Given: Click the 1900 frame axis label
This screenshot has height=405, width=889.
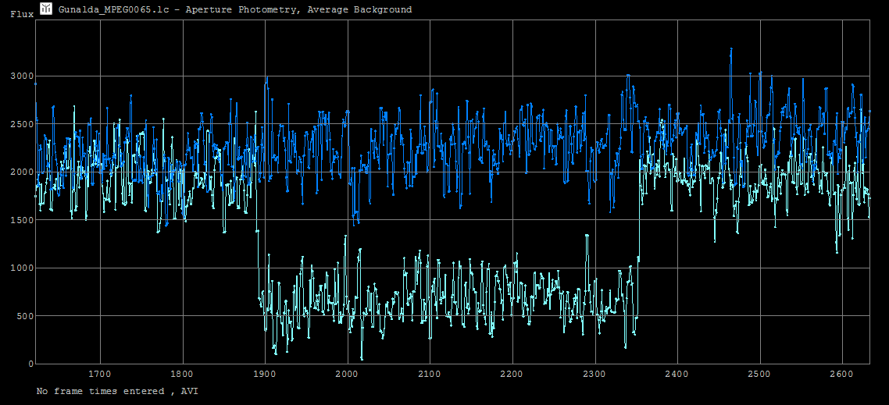Looking at the screenshot, I should click(x=265, y=375).
